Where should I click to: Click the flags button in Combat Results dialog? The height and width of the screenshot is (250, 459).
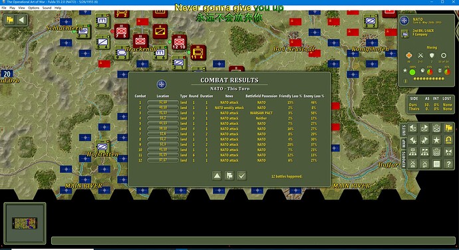[230, 176]
